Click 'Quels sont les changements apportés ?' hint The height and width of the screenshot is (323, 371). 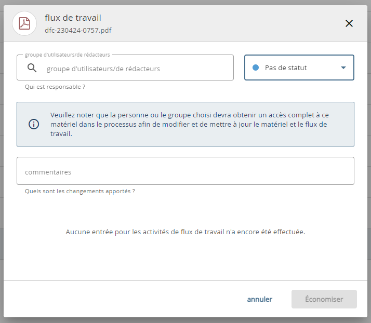pyautogui.click(x=80, y=191)
